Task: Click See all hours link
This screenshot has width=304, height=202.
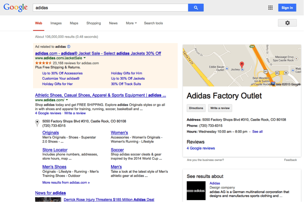Action: coord(257,132)
